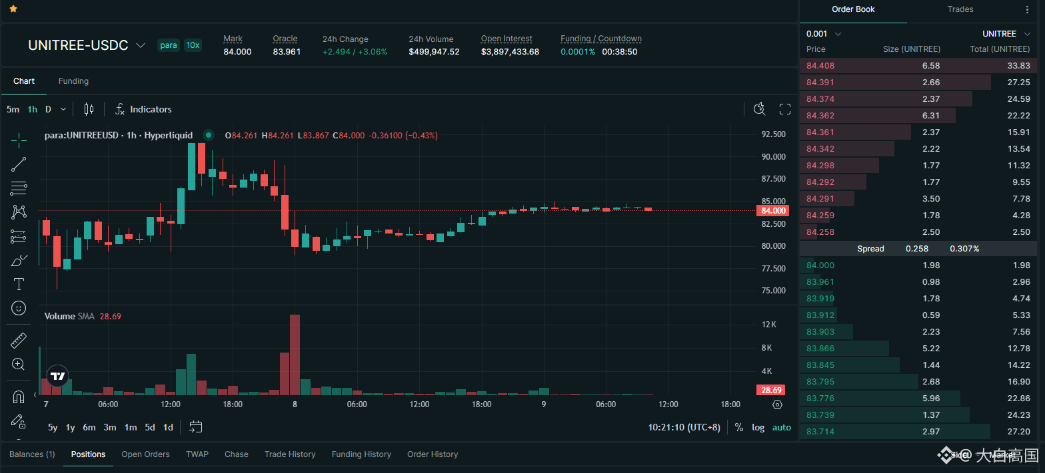The height and width of the screenshot is (473, 1045).
Task: Click bid price 84.000 in order book
Action: click(x=820, y=265)
